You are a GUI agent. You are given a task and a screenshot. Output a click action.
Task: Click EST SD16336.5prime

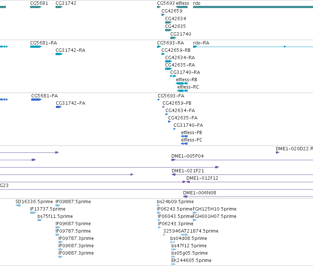click(x=34, y=202)
